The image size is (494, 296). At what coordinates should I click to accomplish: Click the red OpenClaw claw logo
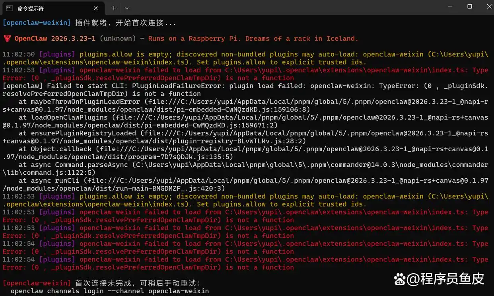tap(7, 38)
